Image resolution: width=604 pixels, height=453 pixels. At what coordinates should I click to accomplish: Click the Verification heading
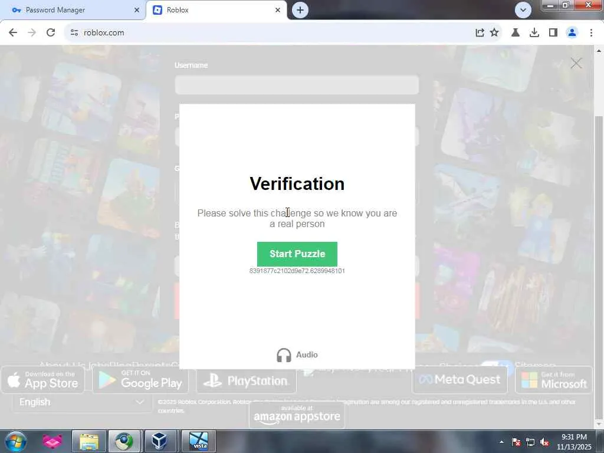297,184
